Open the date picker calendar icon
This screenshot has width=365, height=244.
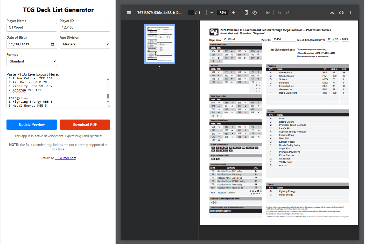52,44
